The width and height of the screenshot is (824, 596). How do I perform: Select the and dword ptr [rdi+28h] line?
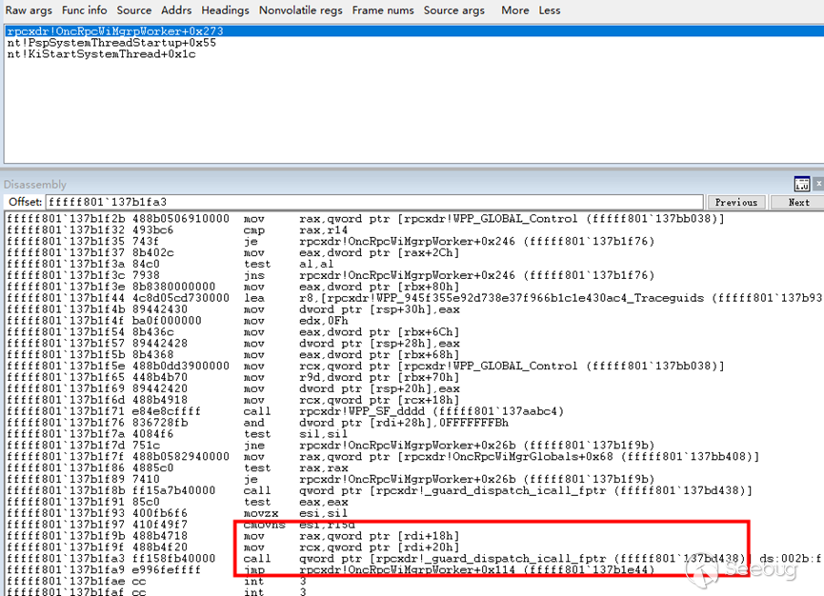[x=258, y=423]
